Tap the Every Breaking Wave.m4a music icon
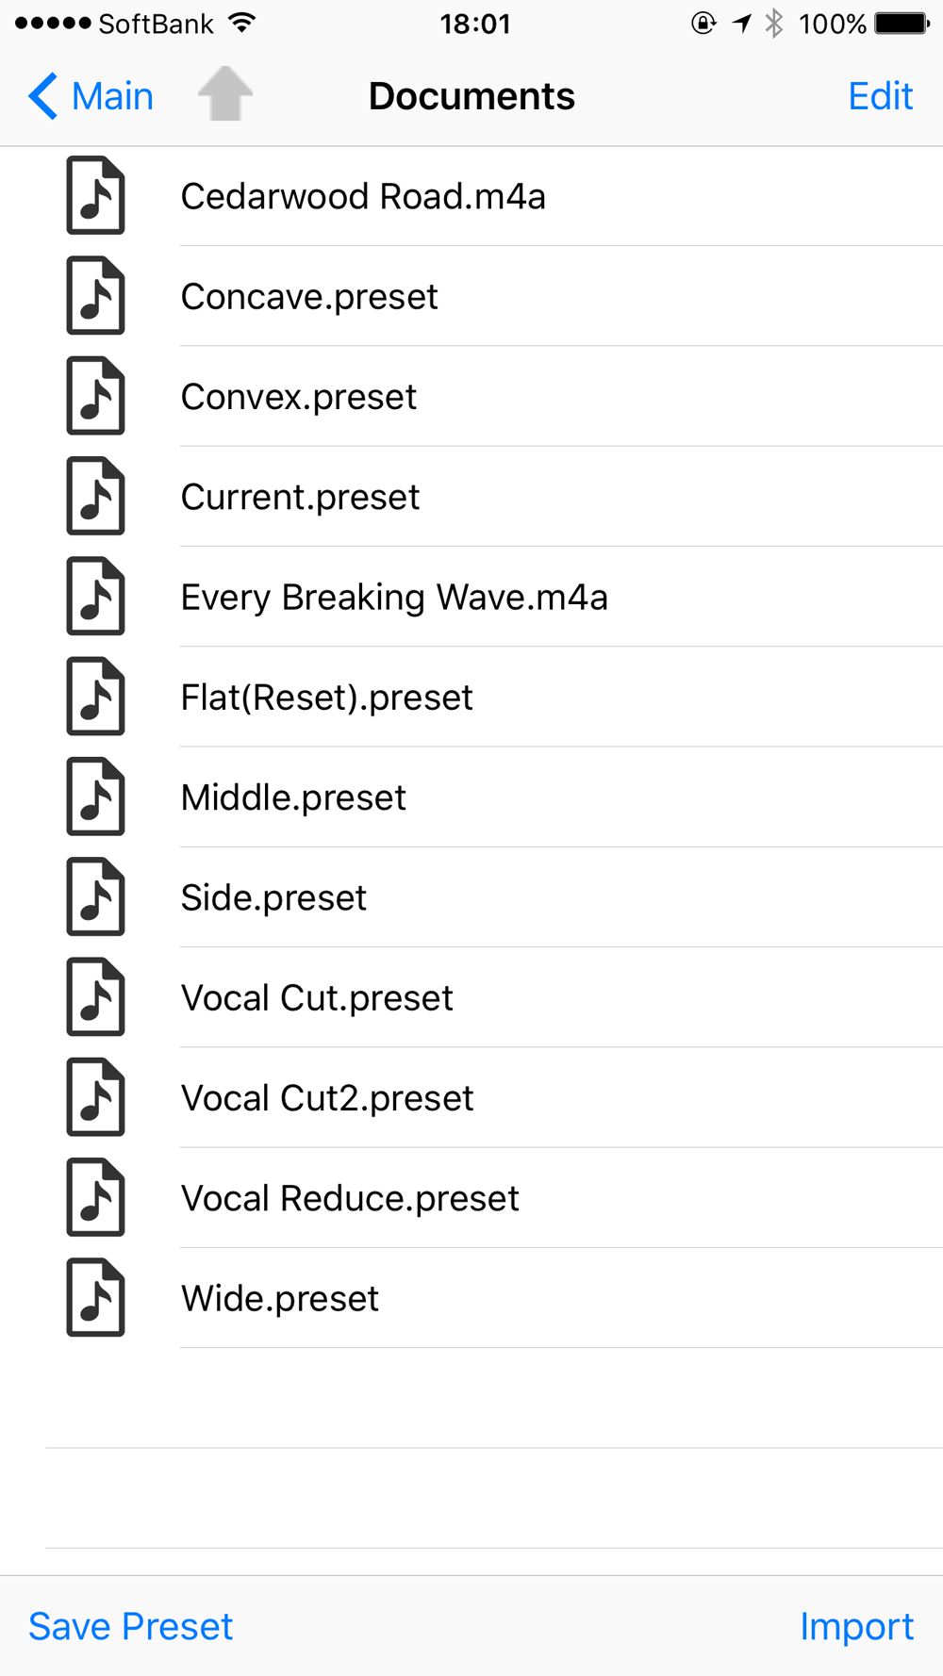Viewport: 943px width, 1676px height. click(x=95, y=597)
